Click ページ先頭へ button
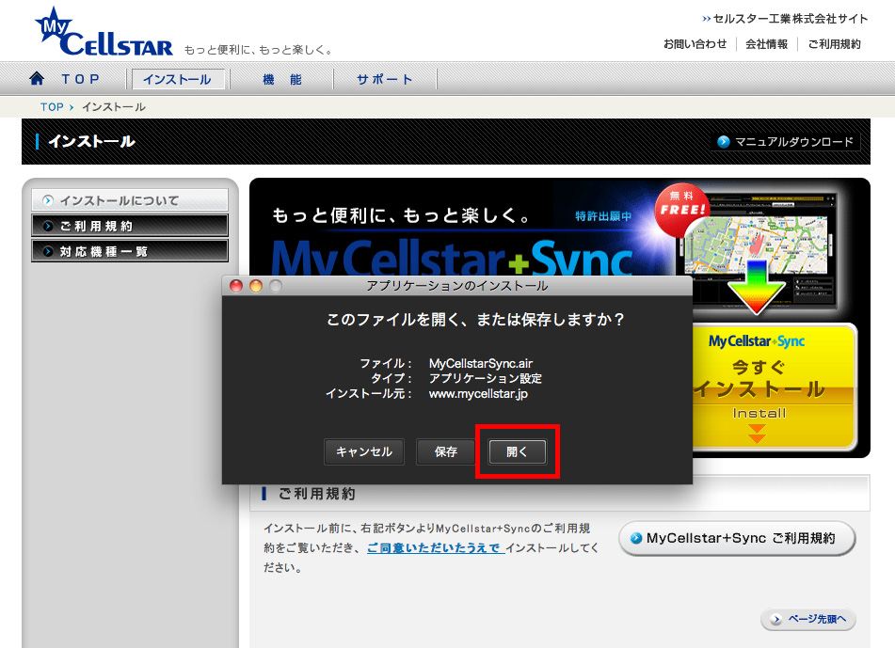 click(807, 619)
